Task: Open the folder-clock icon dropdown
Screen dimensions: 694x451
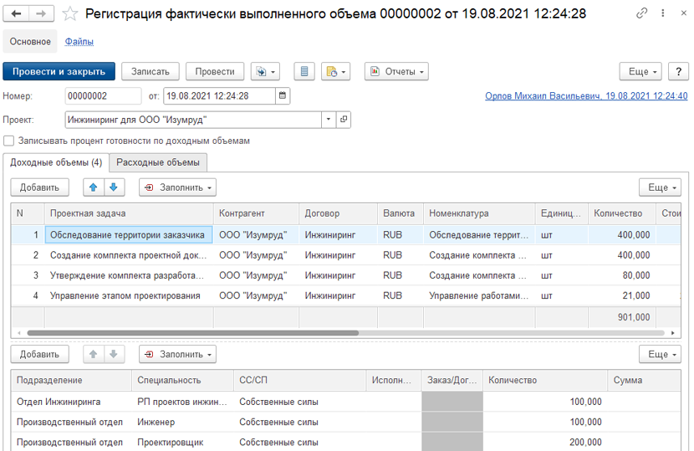Action: (x=335, y=71)
